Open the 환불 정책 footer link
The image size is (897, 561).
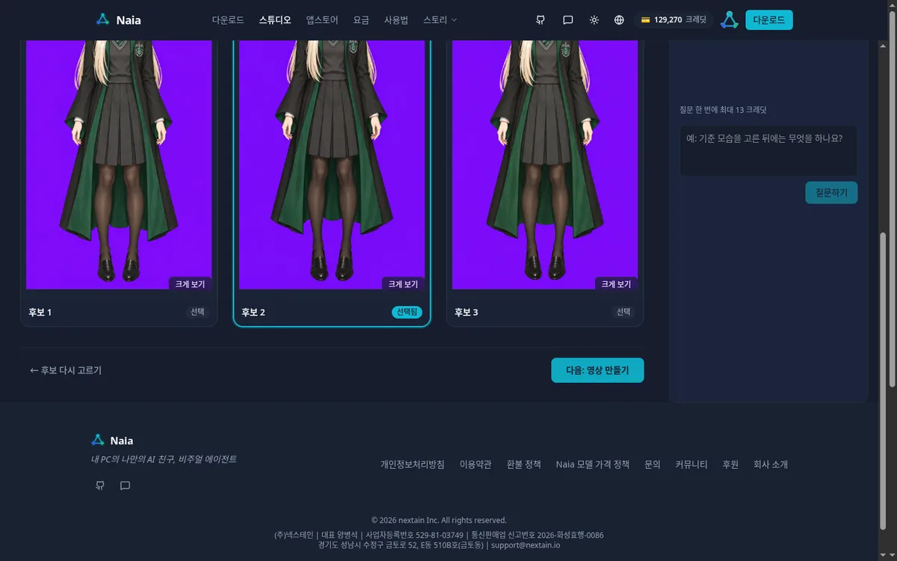(523, 465)
